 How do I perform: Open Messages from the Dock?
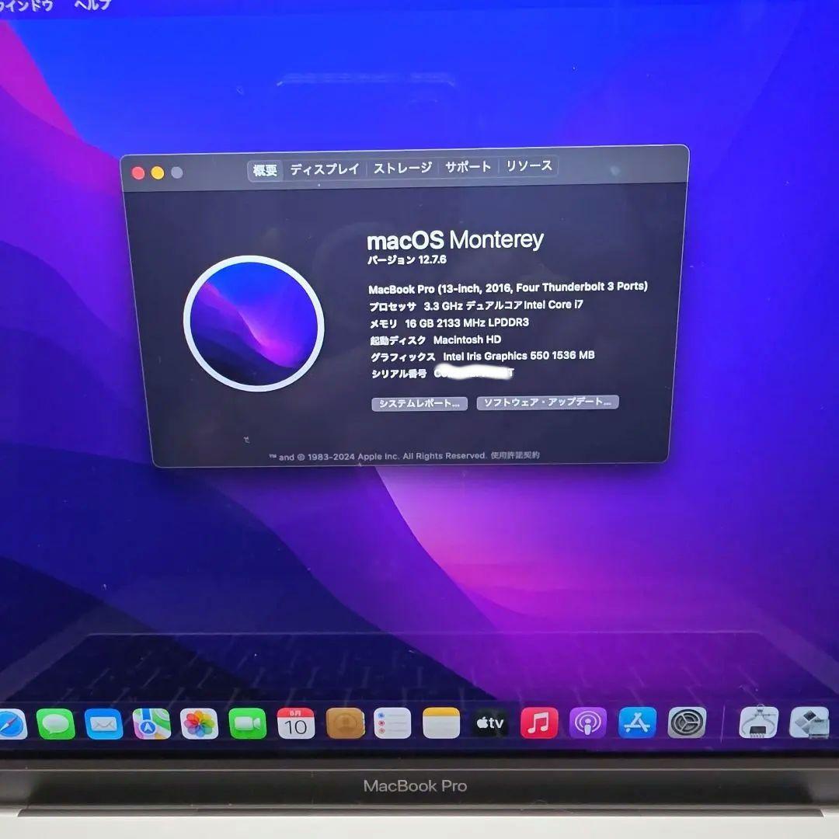click(56, 724)
